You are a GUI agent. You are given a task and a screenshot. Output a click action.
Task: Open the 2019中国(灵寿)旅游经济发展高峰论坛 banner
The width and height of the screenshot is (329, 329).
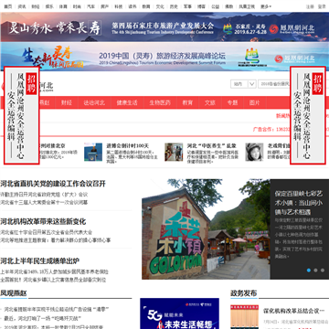click(x=164, y=57)
